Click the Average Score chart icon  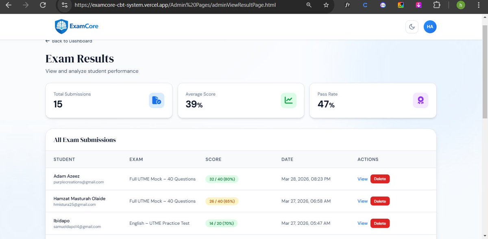pos(289,100)
